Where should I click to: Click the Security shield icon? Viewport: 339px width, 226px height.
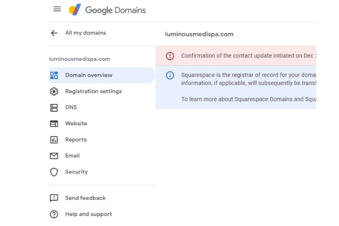coord(54,172)
